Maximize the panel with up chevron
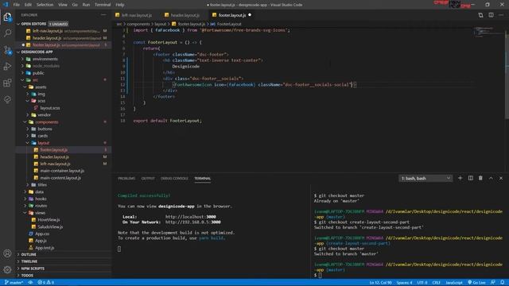This screenshot has width=509, height=286. coord(491,178)
